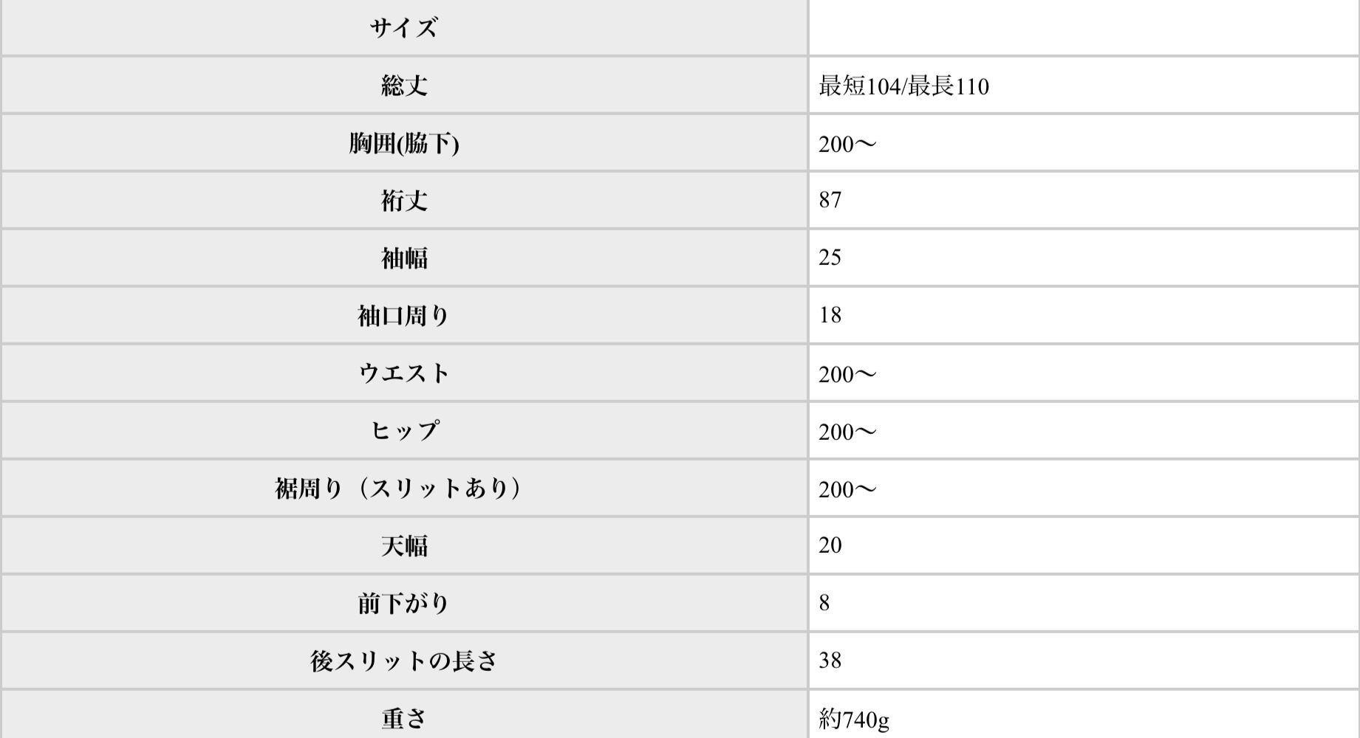Screen dimensions: 1360x738
Task: Select the 天幅 value 20
Action: click(x=830, y=545)
